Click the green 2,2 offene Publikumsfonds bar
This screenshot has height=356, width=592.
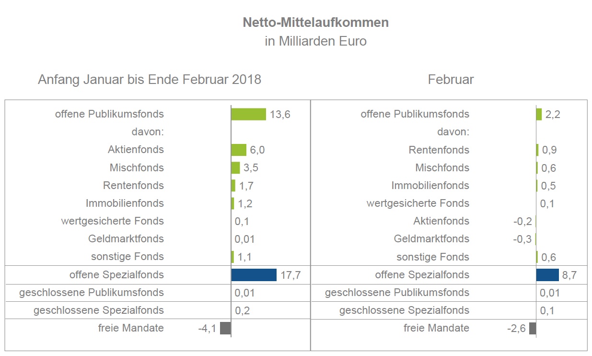coord(539,114)
